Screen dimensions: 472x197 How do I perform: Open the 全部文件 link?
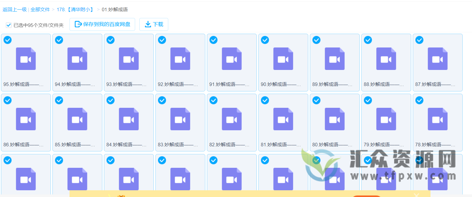tap(40, 9)
